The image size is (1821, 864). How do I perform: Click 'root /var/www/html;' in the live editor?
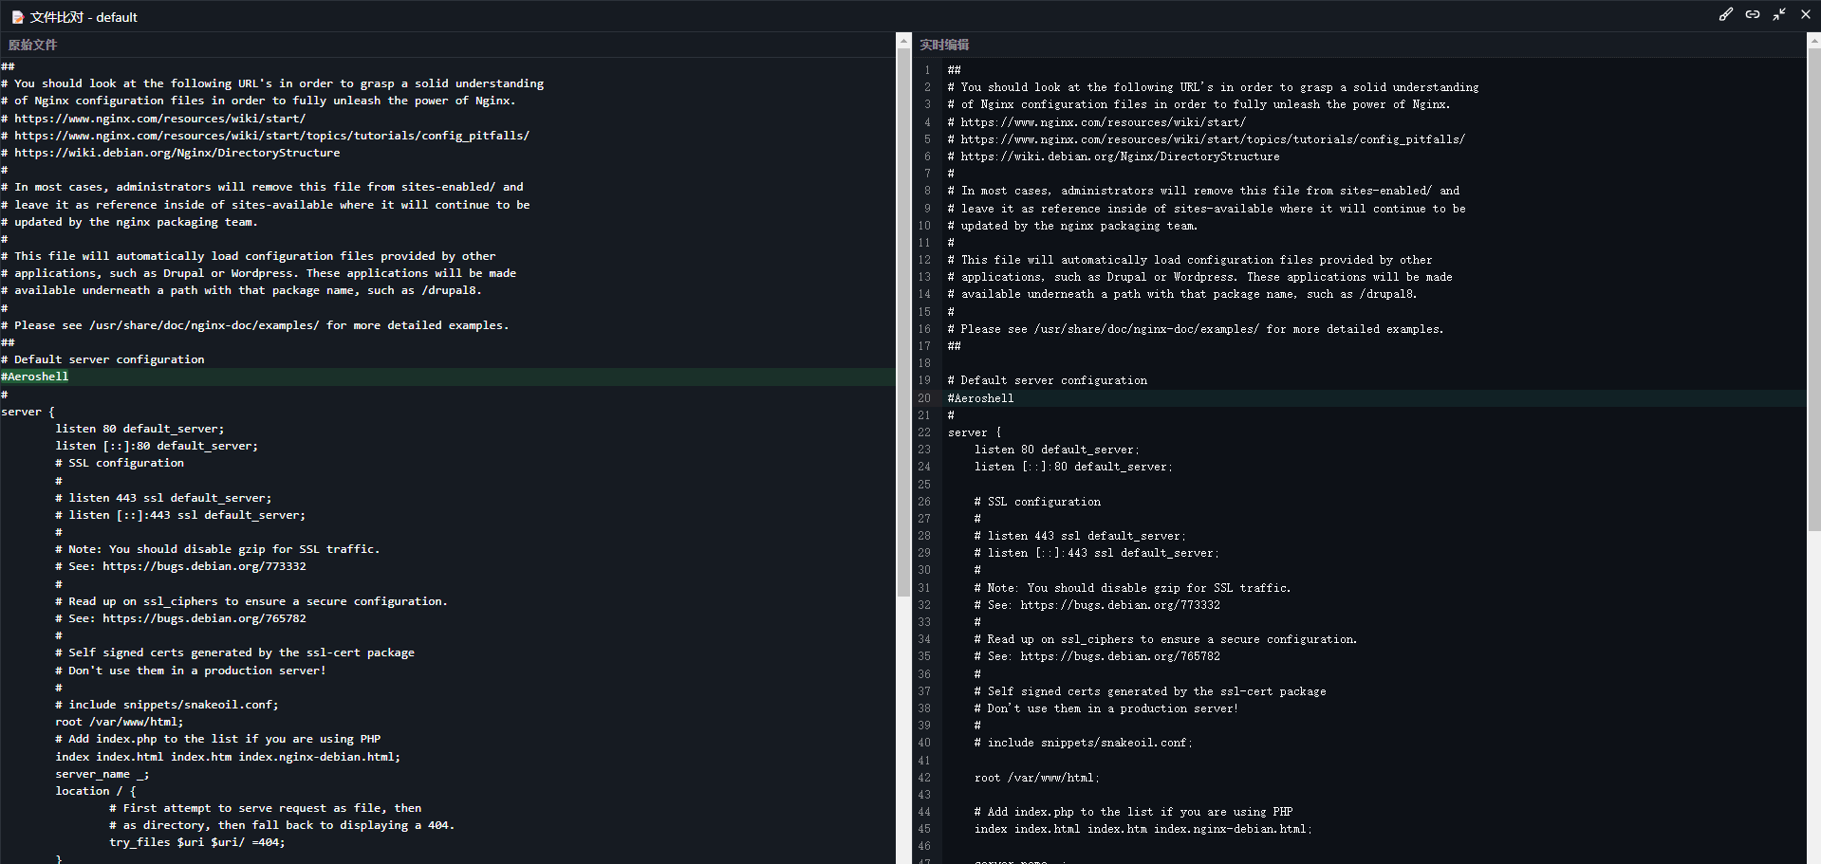coord(1036,778)
